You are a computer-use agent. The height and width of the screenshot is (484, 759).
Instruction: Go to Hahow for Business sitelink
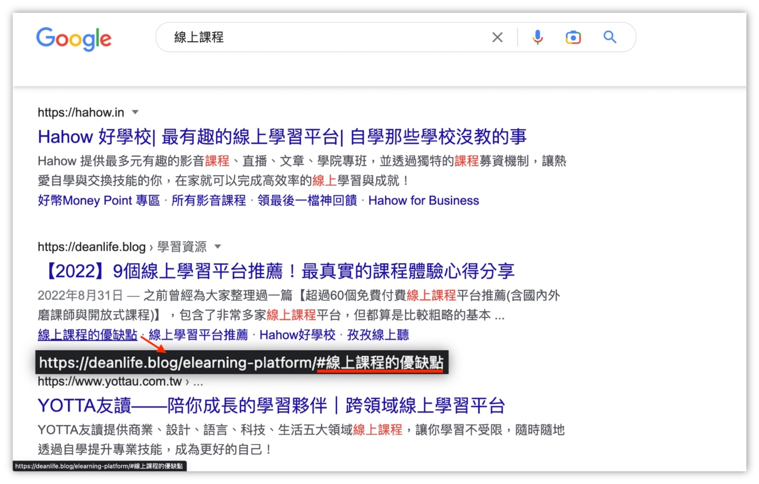point(423,200)
